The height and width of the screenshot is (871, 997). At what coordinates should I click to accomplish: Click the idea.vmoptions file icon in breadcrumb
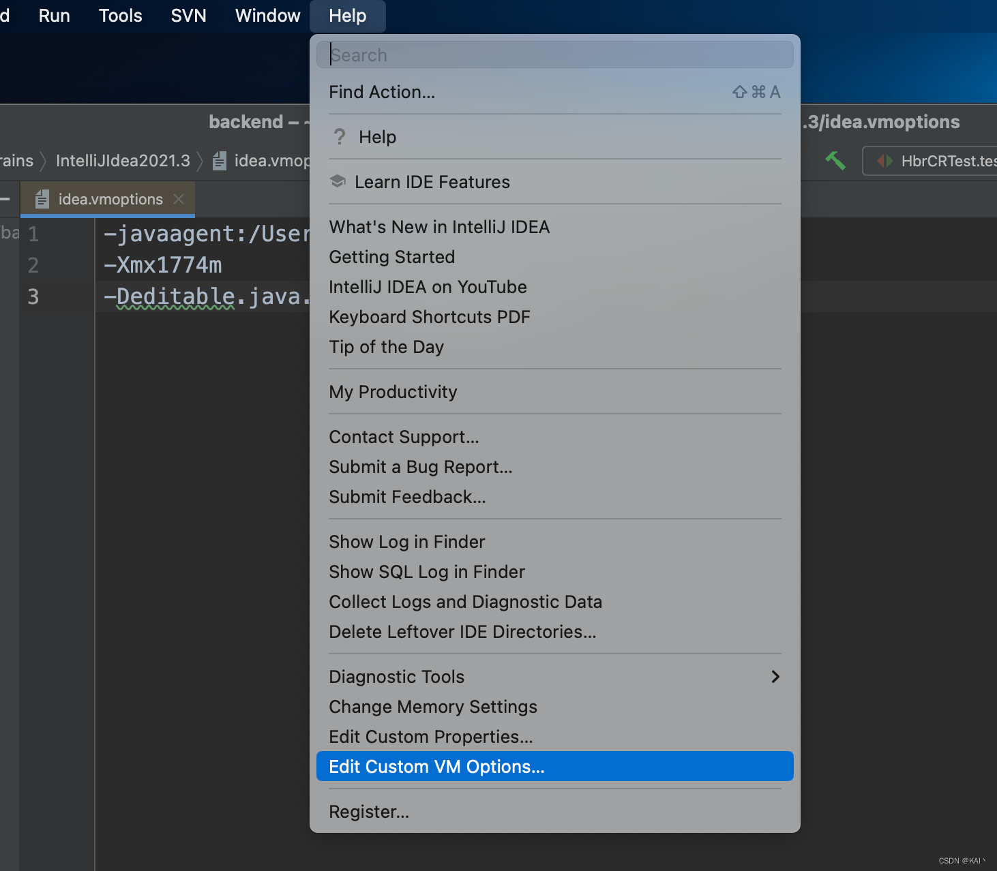pos(219,161)
